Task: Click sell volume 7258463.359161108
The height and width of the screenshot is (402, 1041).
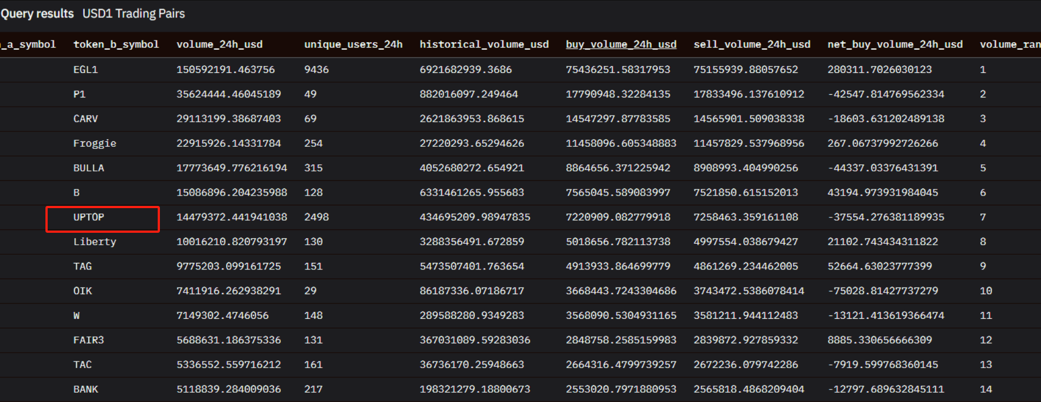Action: (746, 217)
